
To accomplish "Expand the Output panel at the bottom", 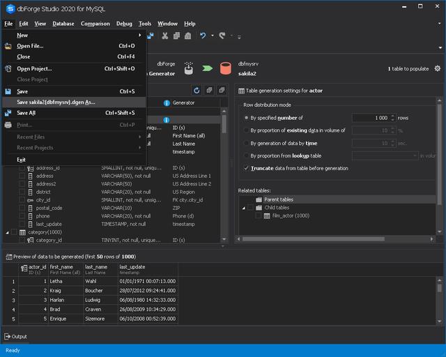I will pyautogui.click(x=15, y=336).
